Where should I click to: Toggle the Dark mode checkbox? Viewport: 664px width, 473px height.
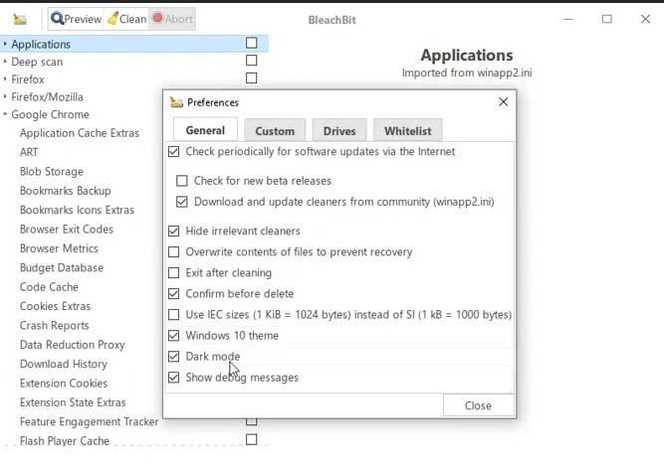tap(175, 357)
